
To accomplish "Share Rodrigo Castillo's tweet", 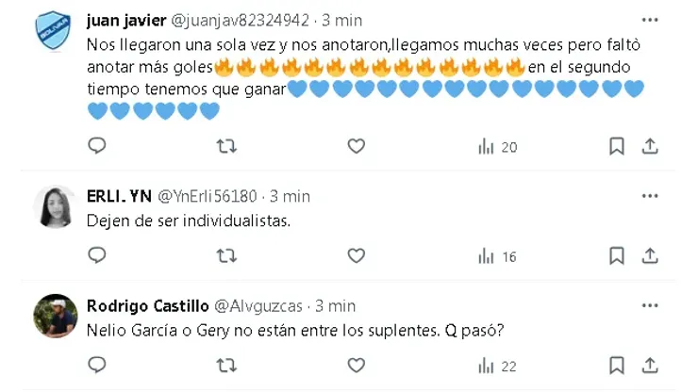I will (x=650, y=365).
